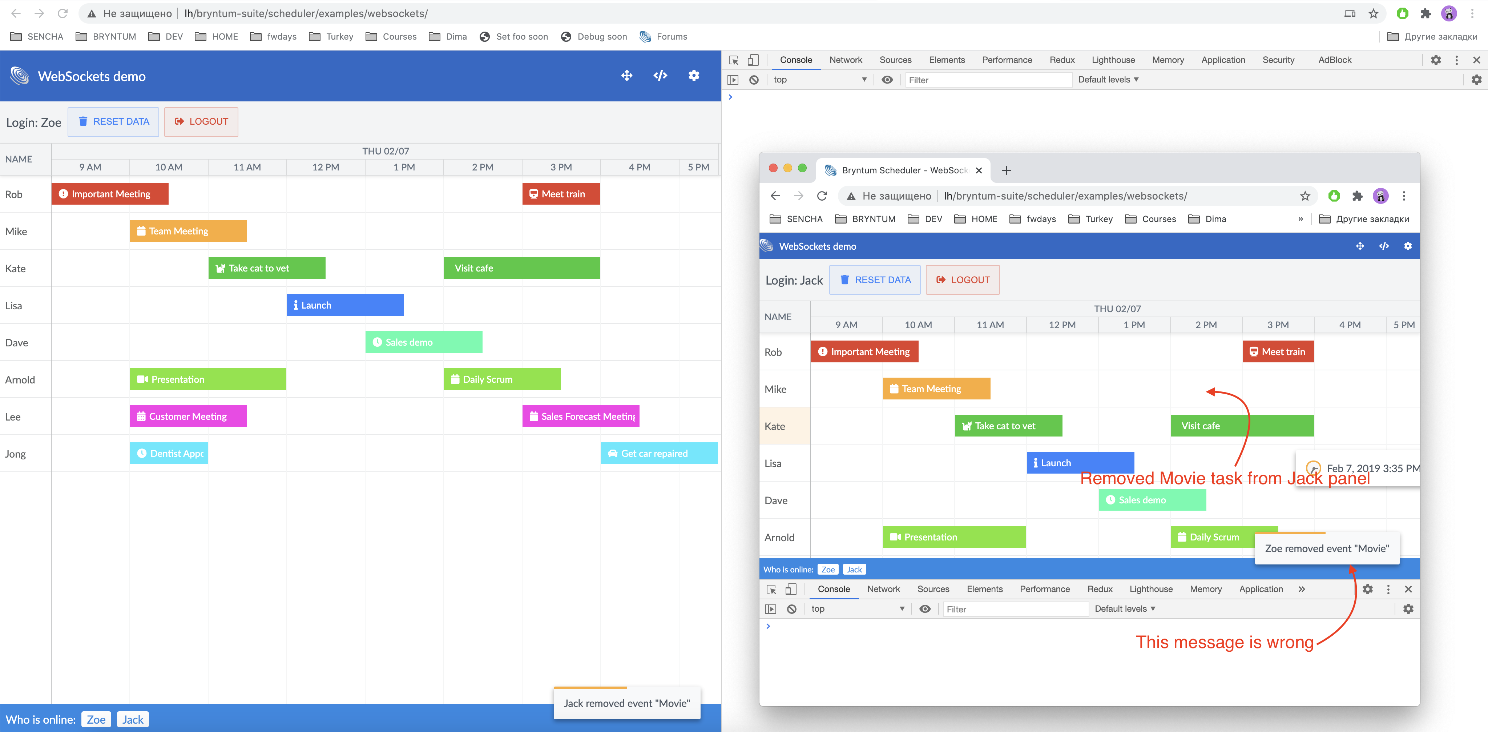The height and width of the screenshot is (732, 1488).
Task: Open the DevTools settings gear at top right
Action: coord(1435,60)
